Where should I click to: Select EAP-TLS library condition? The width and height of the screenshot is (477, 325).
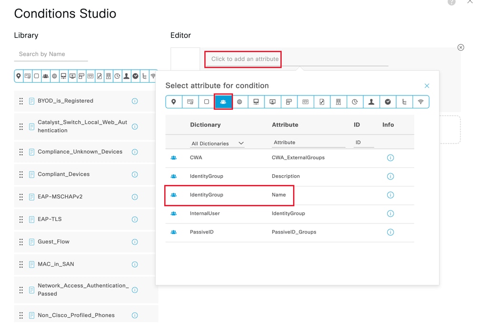click(x=85, y=219)
